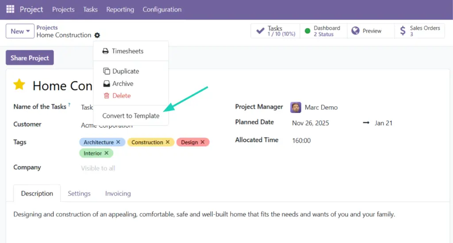Viewport: 453px width, 243px height.
Task: Switch to the Settings tab
Action: 79,193
